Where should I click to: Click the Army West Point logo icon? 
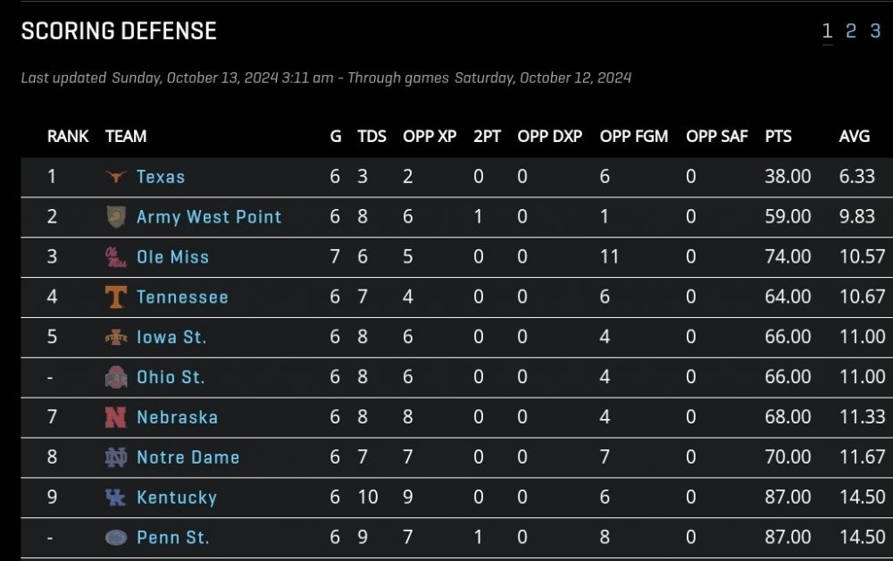[x=116, y=217]
